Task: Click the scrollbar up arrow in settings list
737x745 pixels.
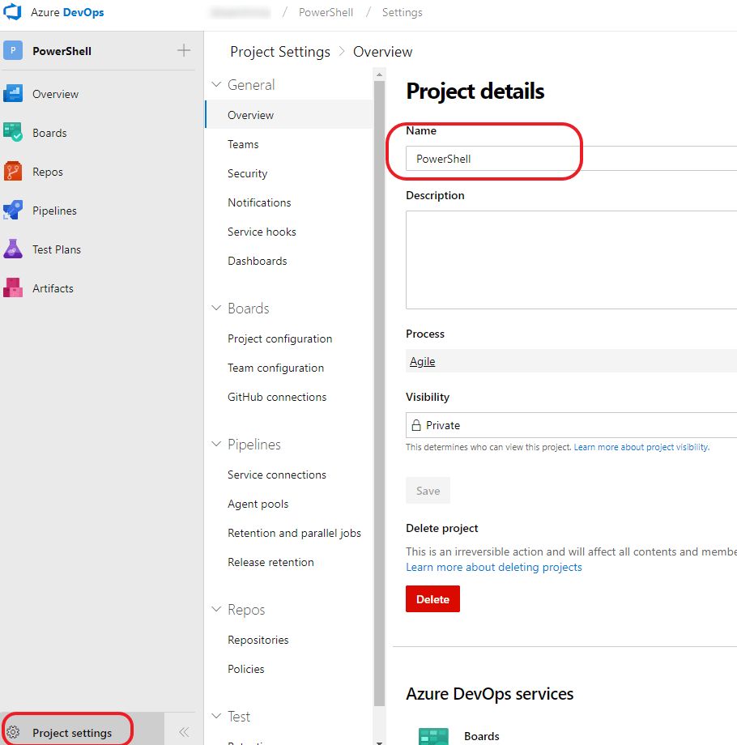Action: [x=379, y=74]
